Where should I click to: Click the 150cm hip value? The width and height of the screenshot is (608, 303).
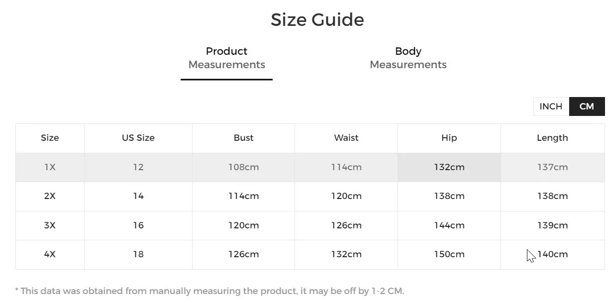(x=449, y=254)
